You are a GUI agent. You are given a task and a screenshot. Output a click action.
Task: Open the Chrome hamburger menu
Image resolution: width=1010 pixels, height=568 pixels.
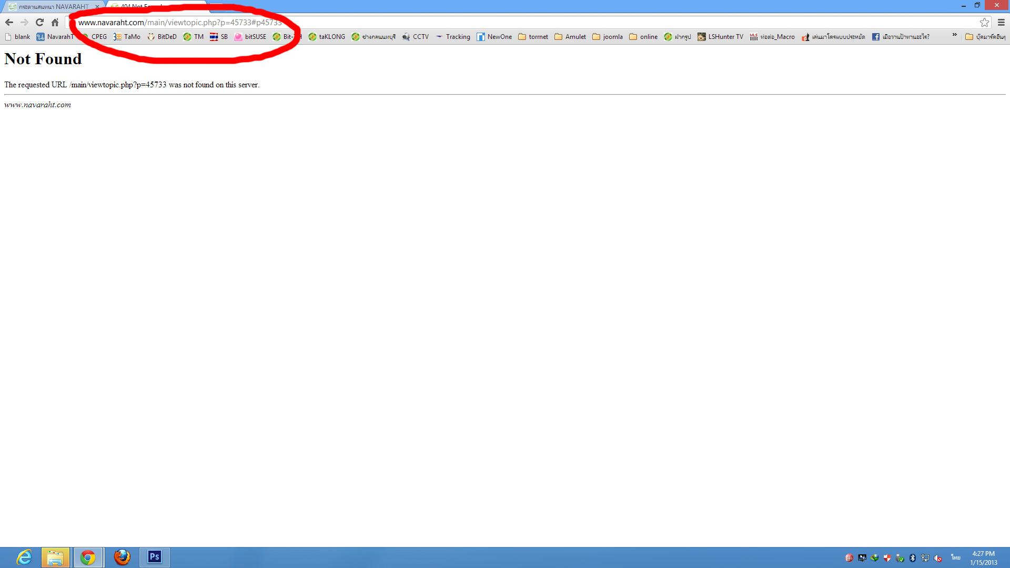tap(1001, 22)
